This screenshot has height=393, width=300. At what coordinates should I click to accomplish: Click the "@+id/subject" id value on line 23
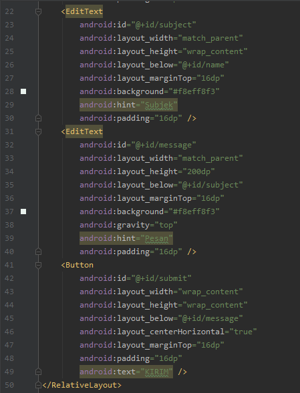pyautogui.click(x=163, y=25)
